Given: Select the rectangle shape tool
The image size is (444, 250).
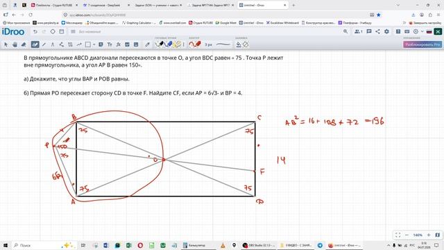Looking at the screenshot, I should [x=88, y=44].
